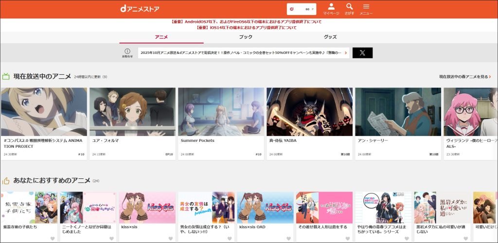
Task: Click the d Anime Store logo
Action: tap(140, 9)
